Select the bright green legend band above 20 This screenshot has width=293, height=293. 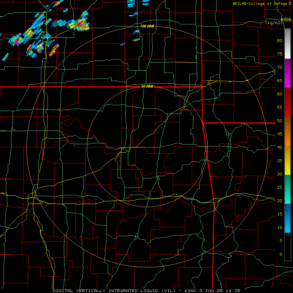coord(287,197)
